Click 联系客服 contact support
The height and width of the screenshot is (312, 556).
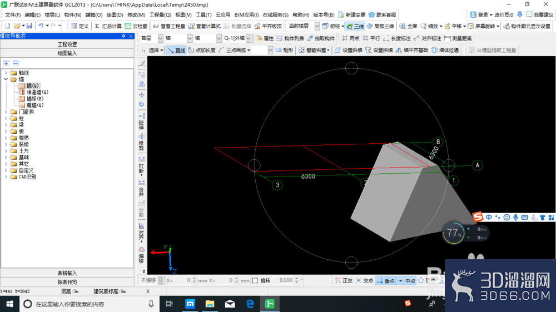coord(383,15)
